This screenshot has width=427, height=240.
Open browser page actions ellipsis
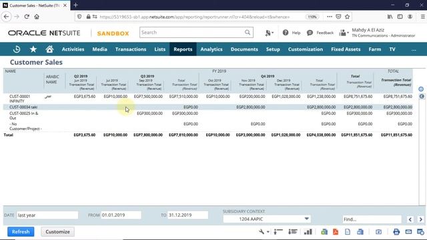point(329,17)
